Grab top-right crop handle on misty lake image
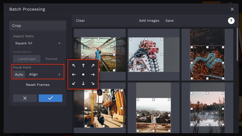242x136 pixels. (223, 93)
